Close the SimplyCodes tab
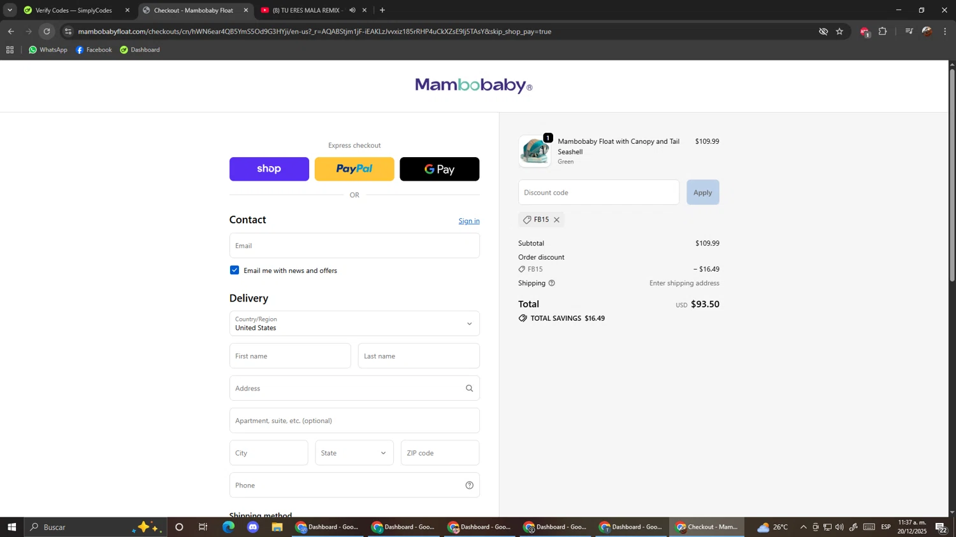Screen dimensions: 956x537 coord(127,10)
